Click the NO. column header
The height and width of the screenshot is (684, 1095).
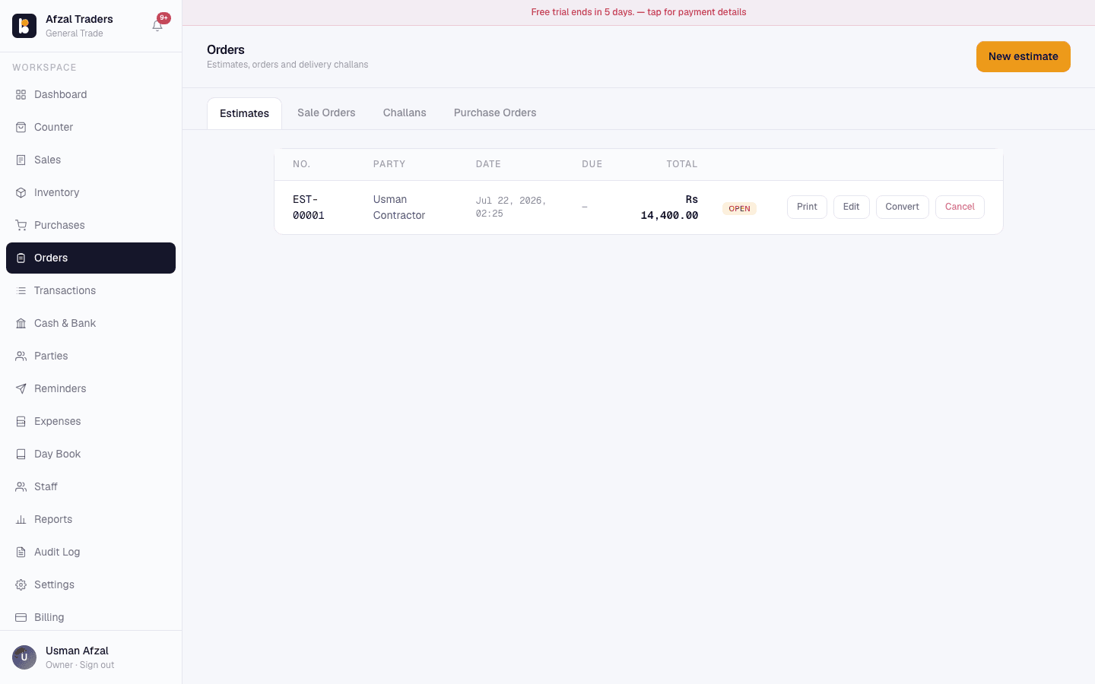301,164
